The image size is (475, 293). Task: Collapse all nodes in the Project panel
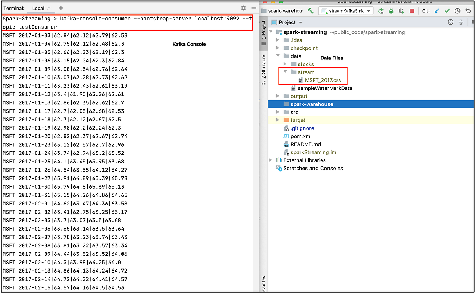tap(461, 22)
